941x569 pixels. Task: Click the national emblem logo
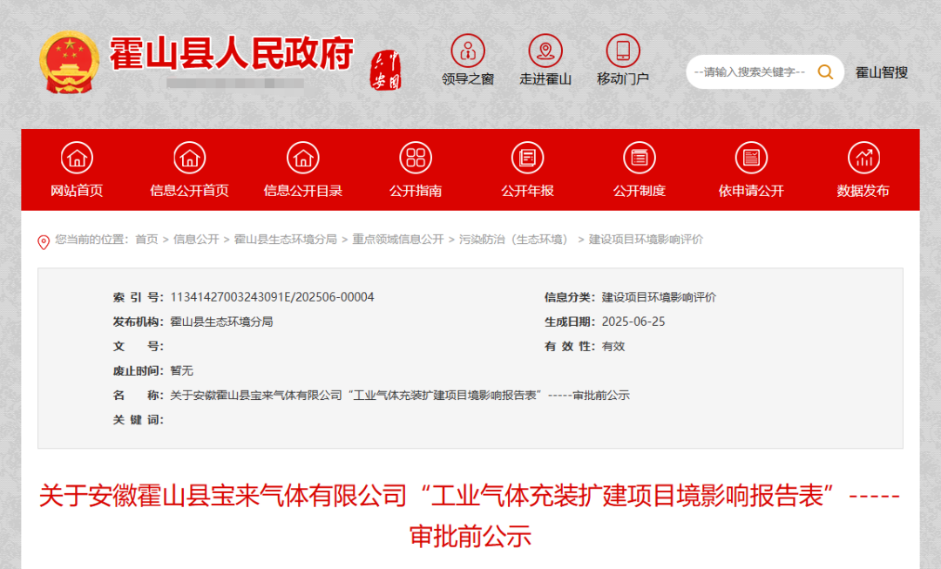[x=69, y=62]
